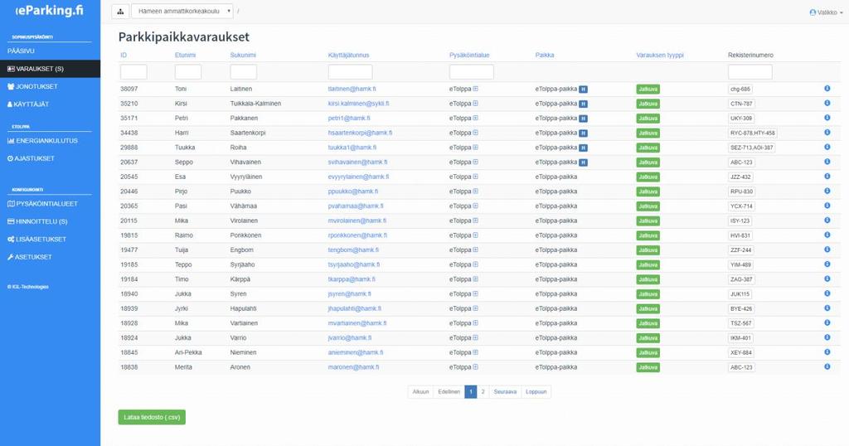Open info icon for Merita Aronen's row
Screen dimensions: 849x446
[x=827, y=366]
